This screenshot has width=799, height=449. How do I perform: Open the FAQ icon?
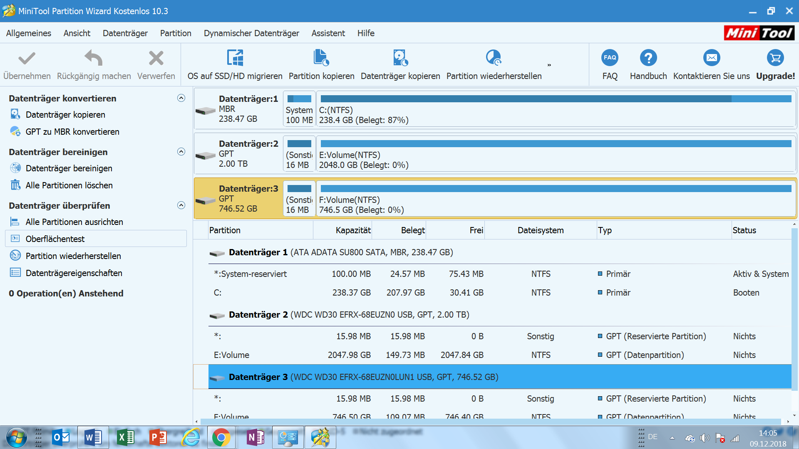pyautogui.click(x=610, y=58)
